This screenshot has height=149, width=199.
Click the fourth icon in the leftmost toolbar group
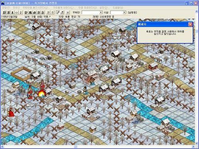coord(17,12)
